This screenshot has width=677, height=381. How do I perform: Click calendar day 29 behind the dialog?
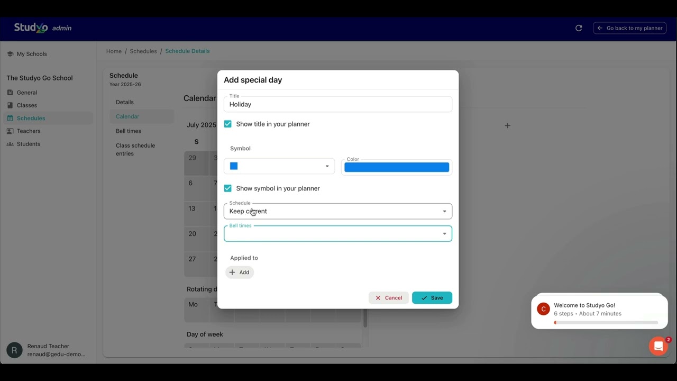coord(197,162)
